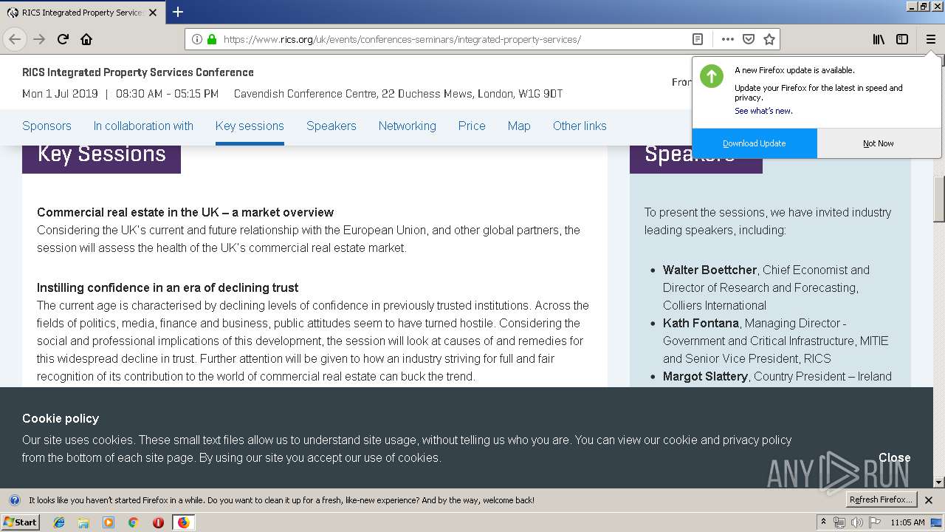Dismiss the Firefox refresh notification bar

click(x=929, y=500)
